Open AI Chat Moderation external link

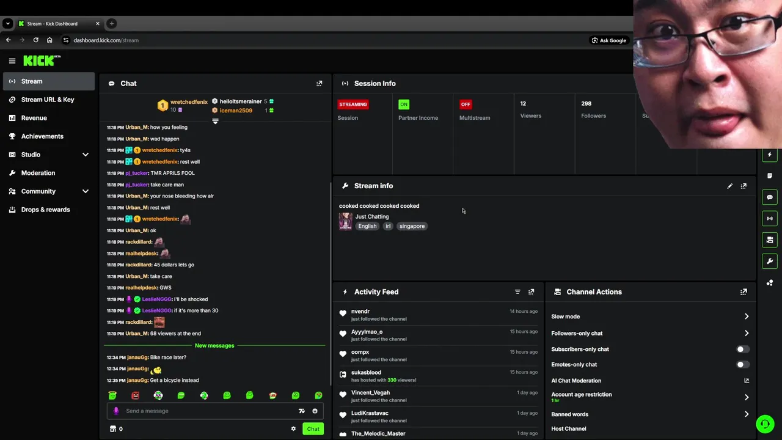pyautogui.click(x=747, y=381)
